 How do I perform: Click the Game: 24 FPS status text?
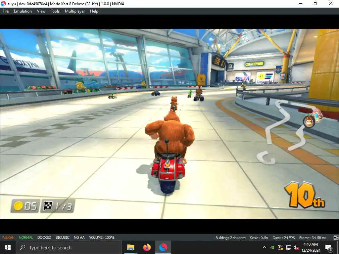(283, 238)
